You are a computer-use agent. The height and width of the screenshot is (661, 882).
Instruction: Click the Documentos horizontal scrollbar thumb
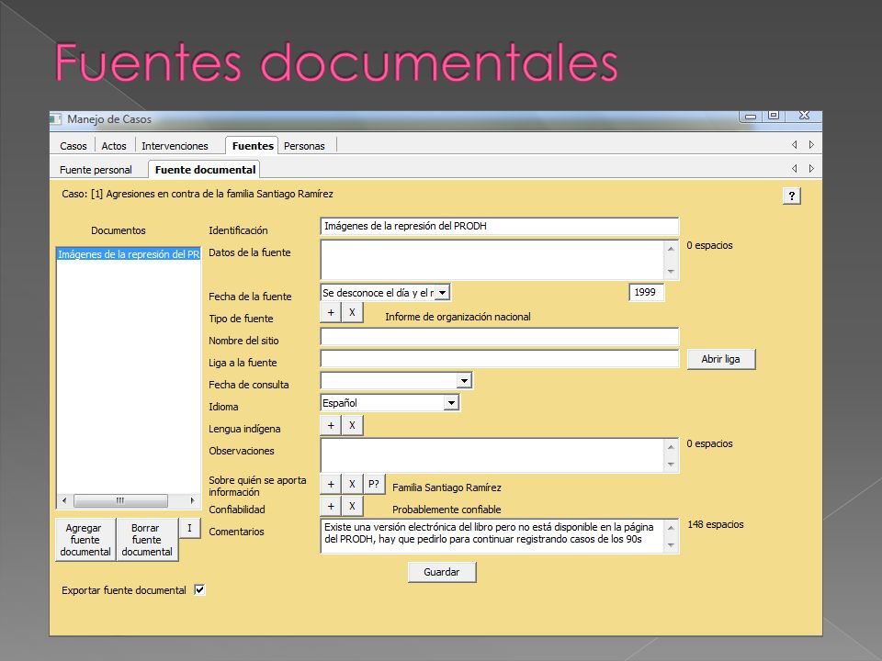(120, 500)
